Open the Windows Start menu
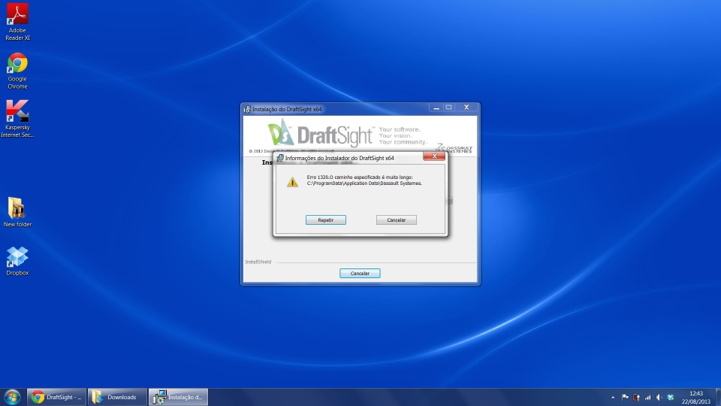Image resolution: width=721 pixels, height=406 pixels. pyautogui.click(x=12, y=397)
